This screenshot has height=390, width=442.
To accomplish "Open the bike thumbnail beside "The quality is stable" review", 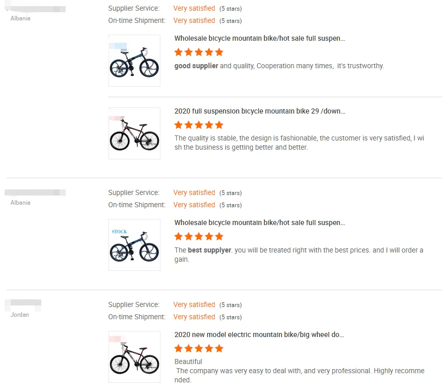I will [x=134, y=133].
